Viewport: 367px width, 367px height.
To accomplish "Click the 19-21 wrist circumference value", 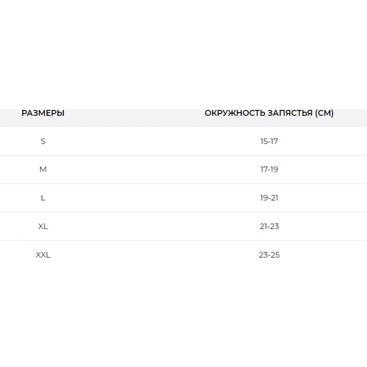I will 269,197.
